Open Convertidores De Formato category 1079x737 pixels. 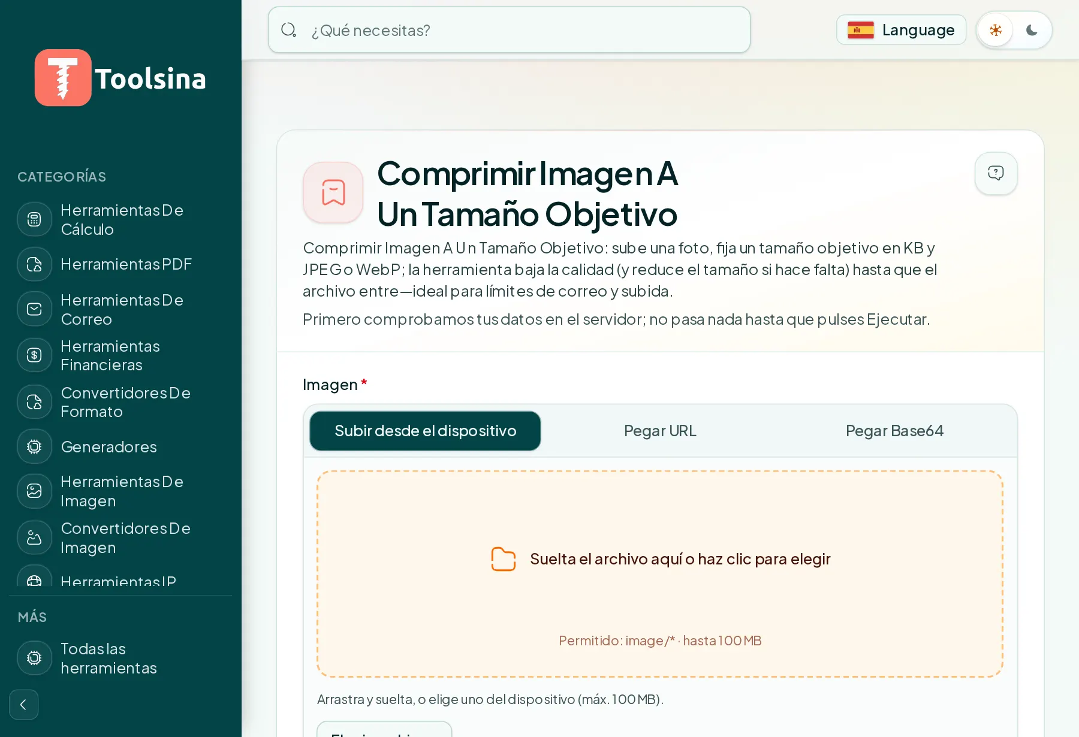120,402
